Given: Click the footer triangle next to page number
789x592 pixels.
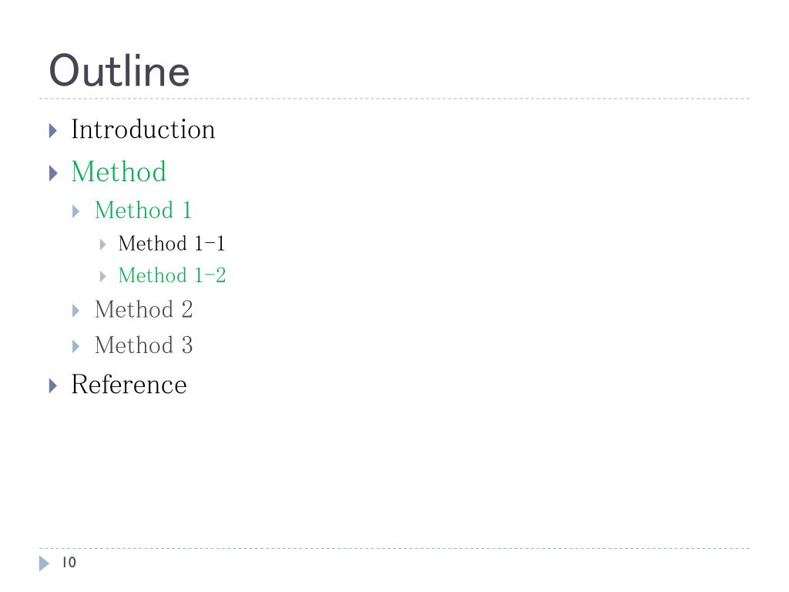Looking at the screenshot, I should [x=44, y=563].
